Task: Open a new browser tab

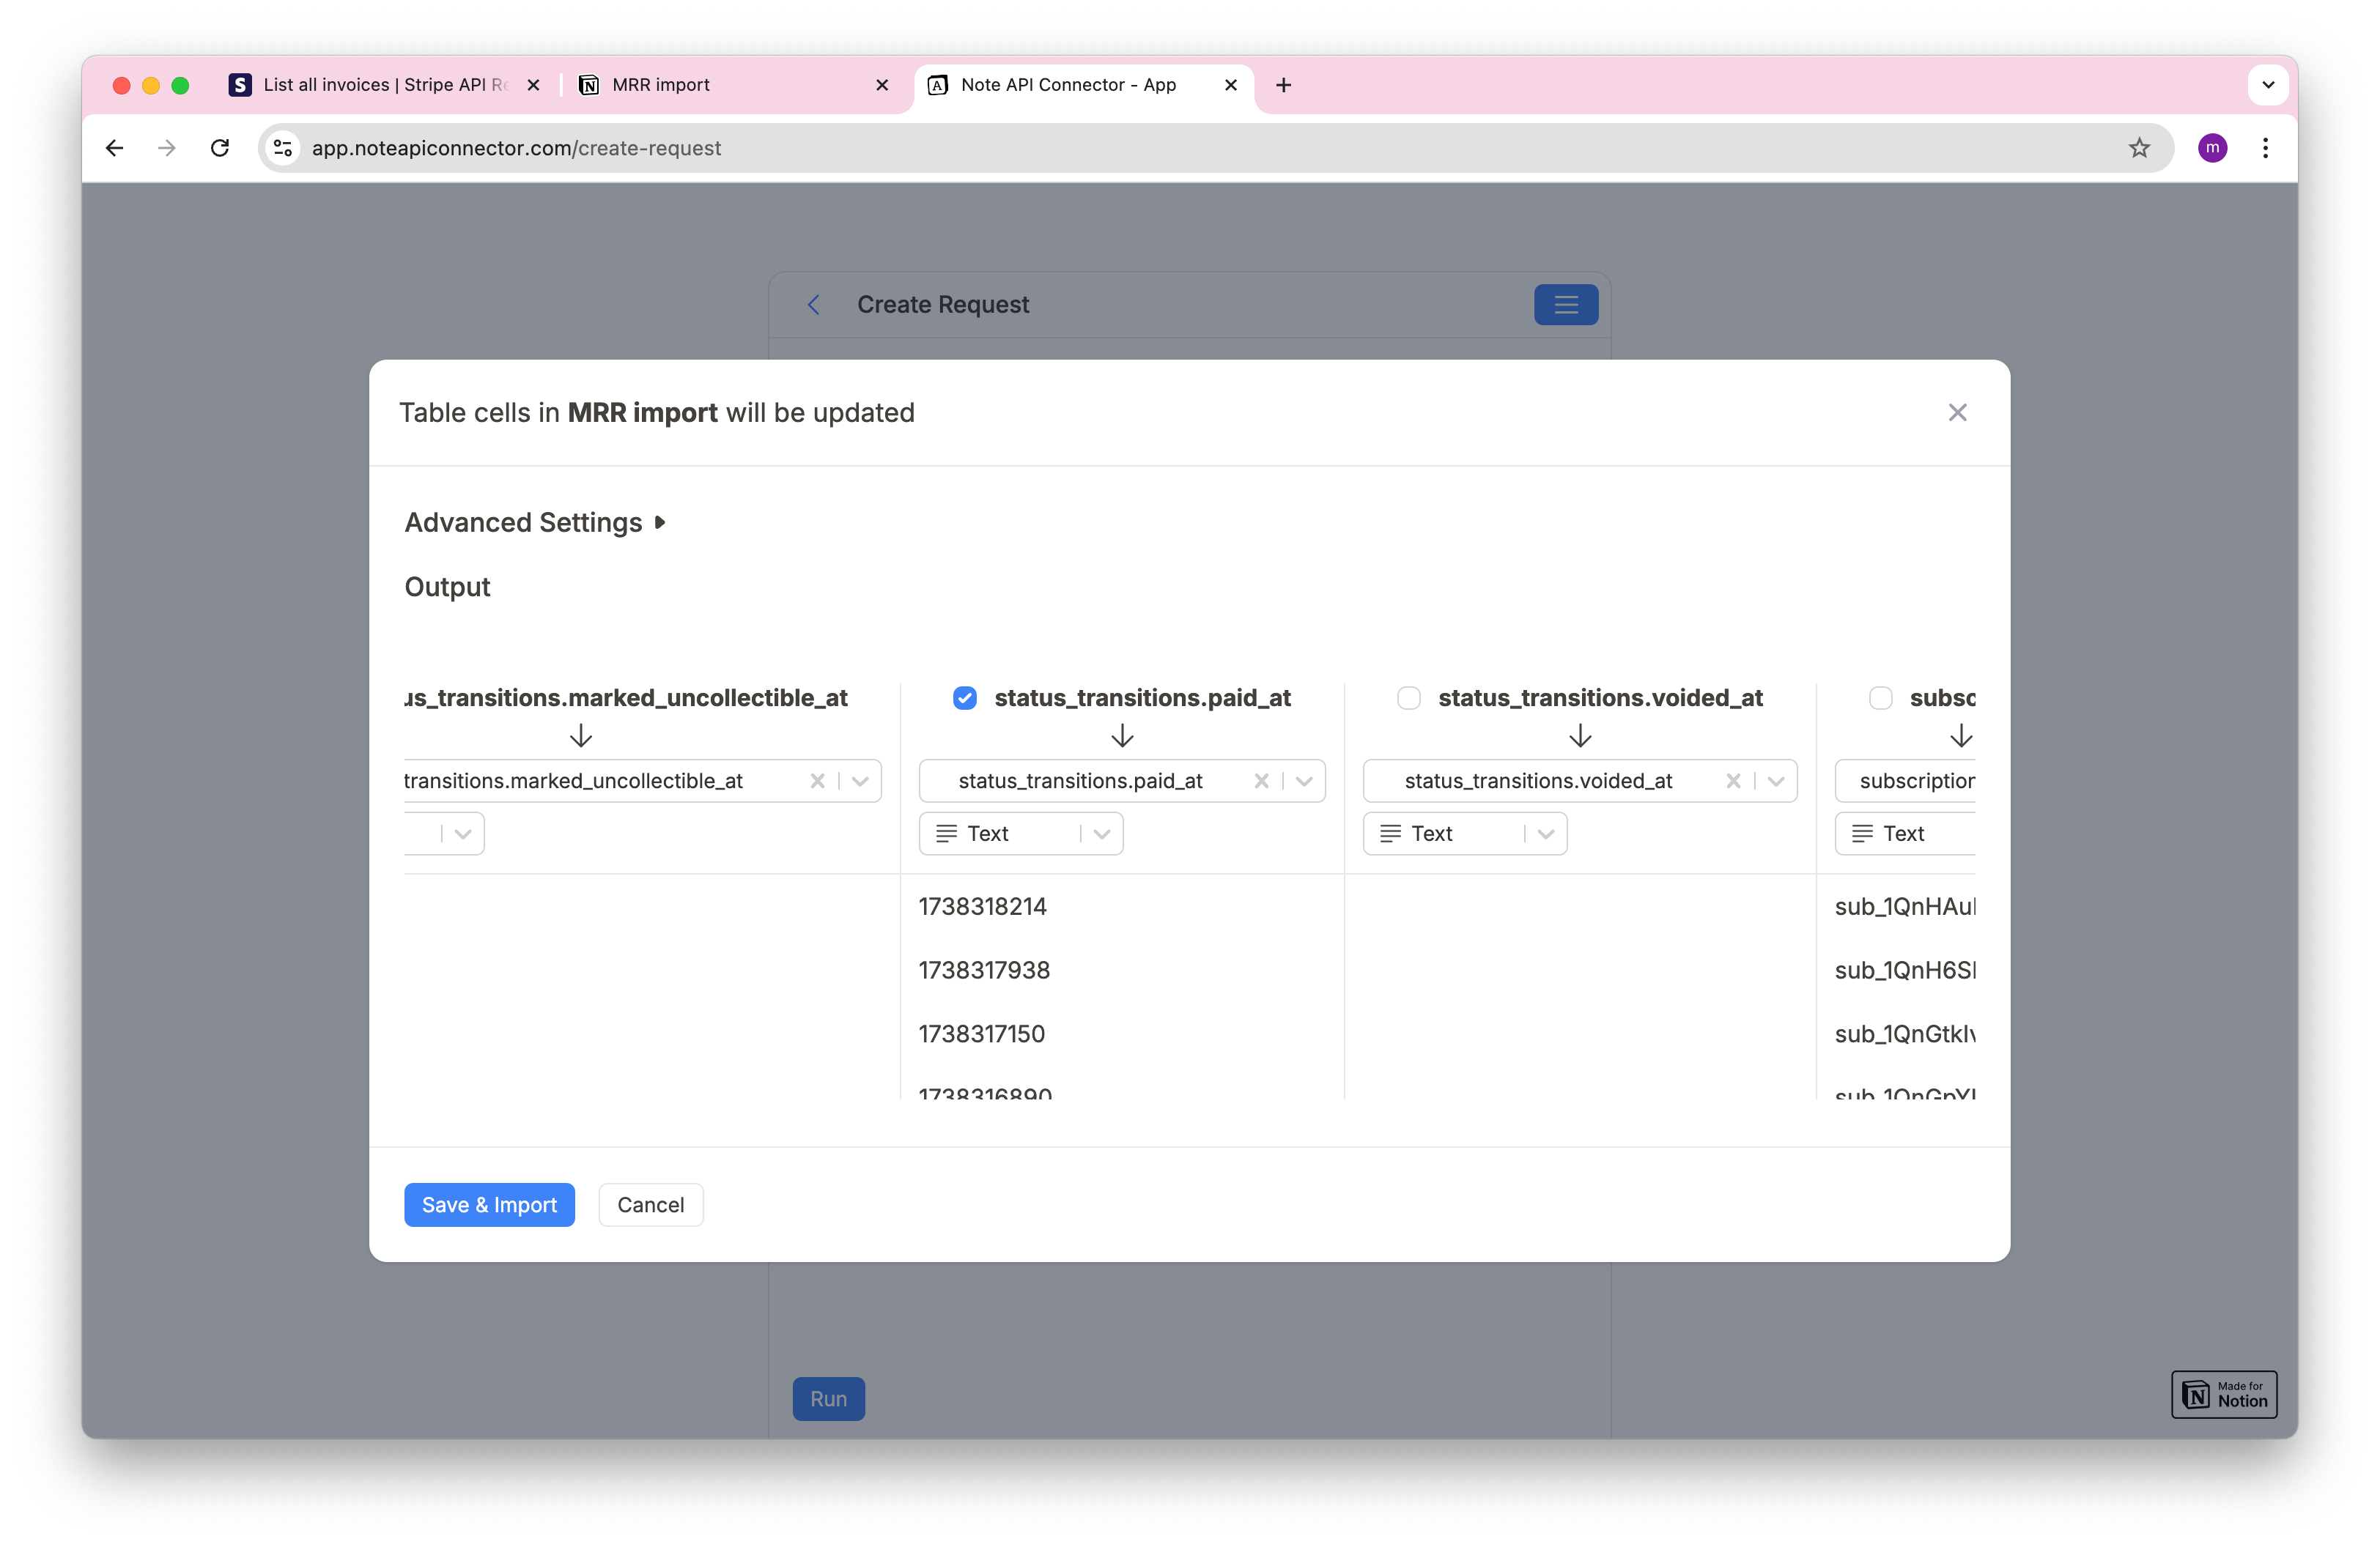Action: point(1284,85)
